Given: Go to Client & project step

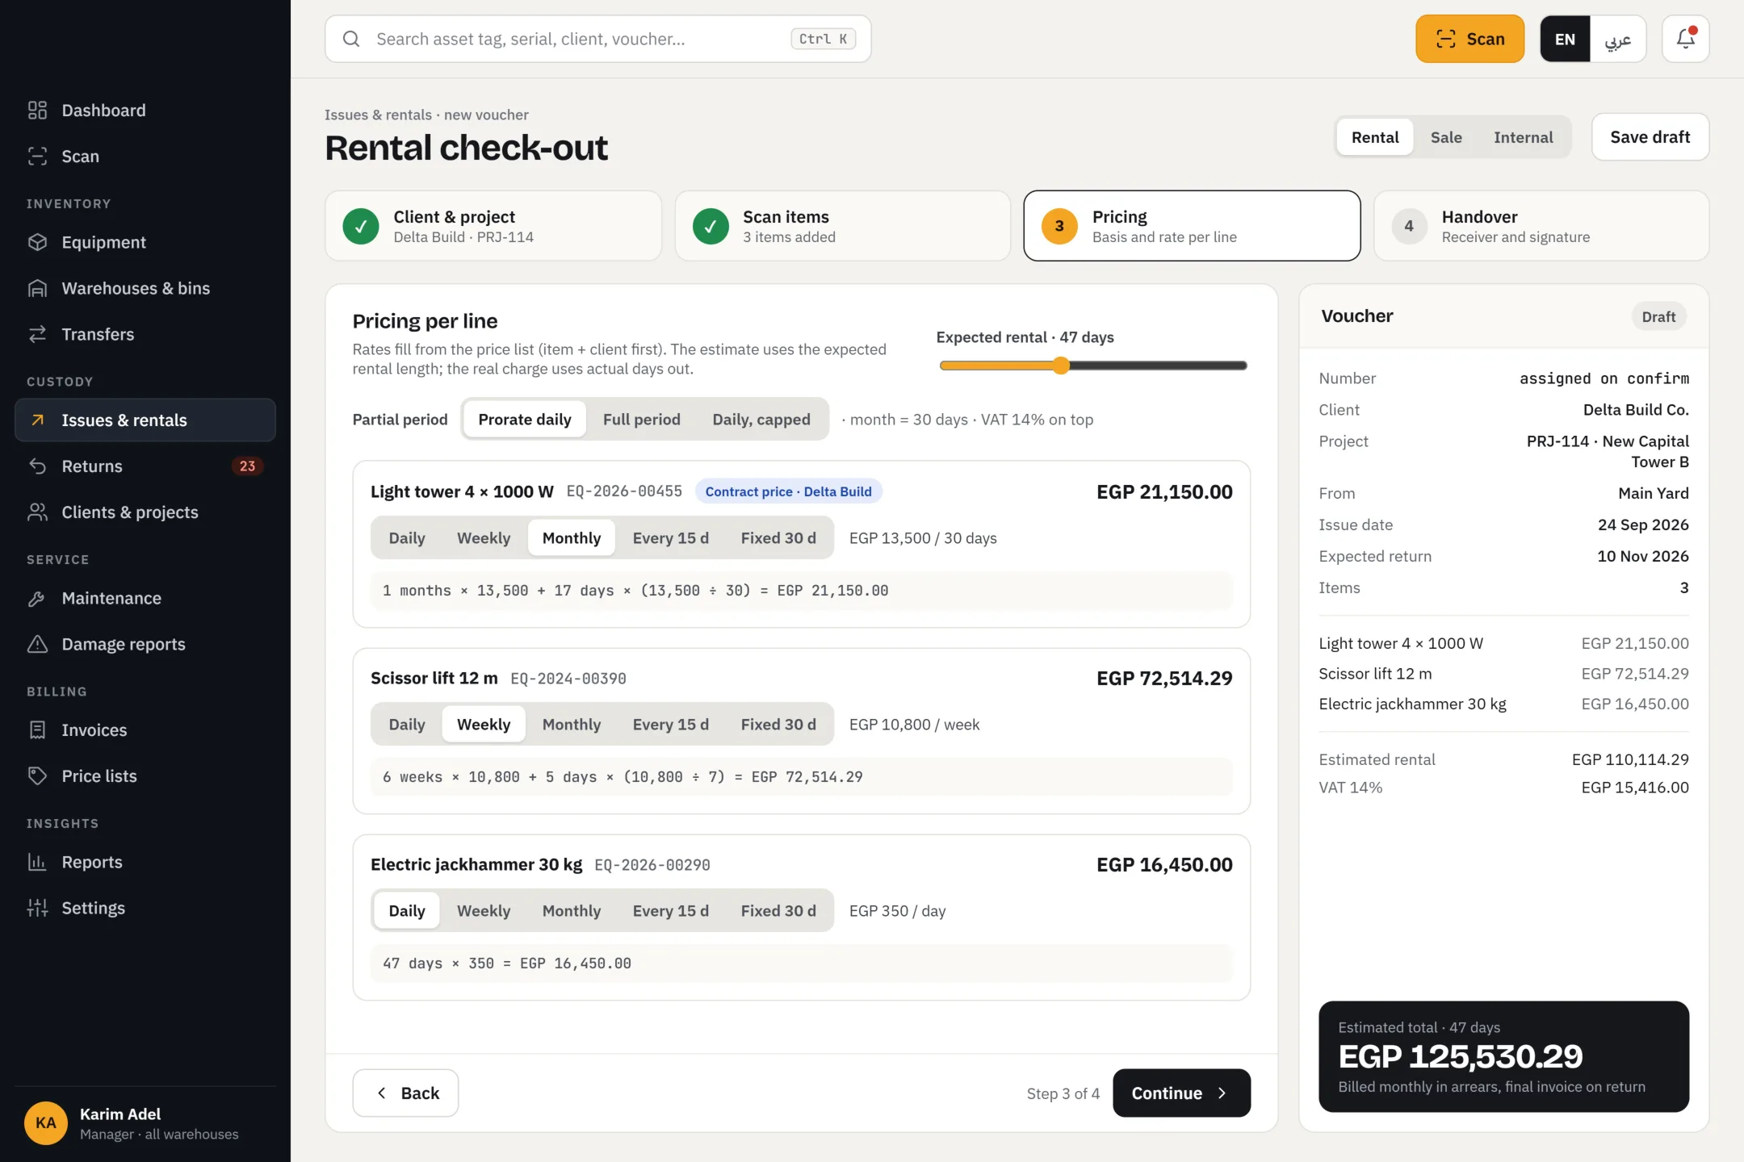Looking at the screenshot, I should [493, 226].
